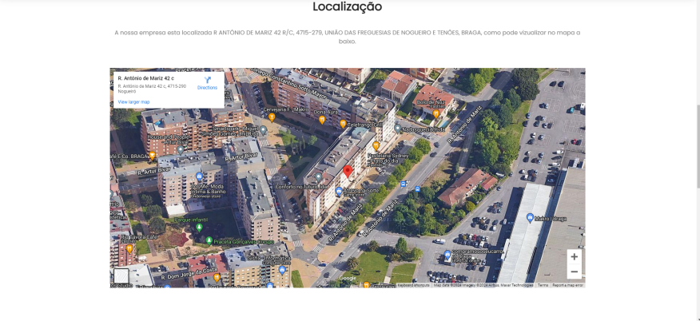Click 'Report a map error' link
Screen dimensions: 700x321
pos(567,285)
